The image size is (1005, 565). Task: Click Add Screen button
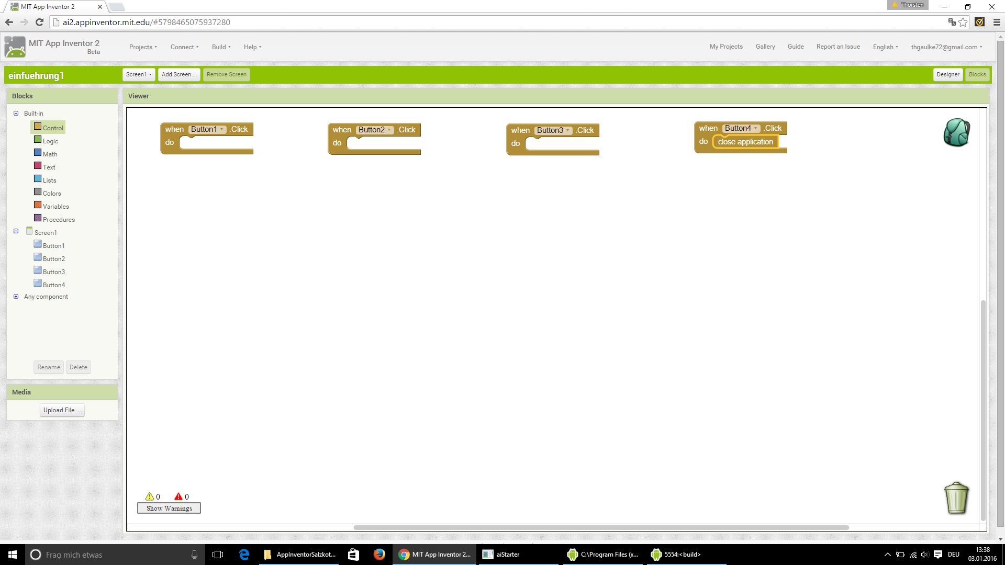179,74
